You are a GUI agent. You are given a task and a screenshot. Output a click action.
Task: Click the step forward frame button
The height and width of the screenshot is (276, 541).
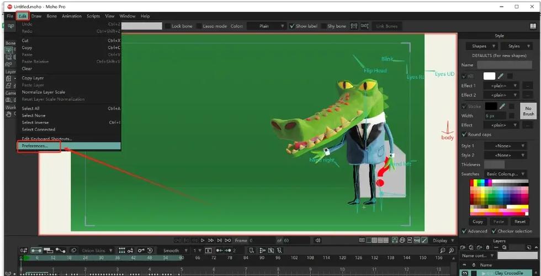click(x=210, y=241)
